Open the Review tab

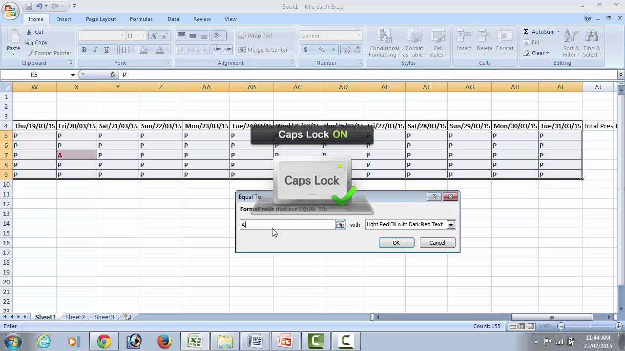(202, 19)
